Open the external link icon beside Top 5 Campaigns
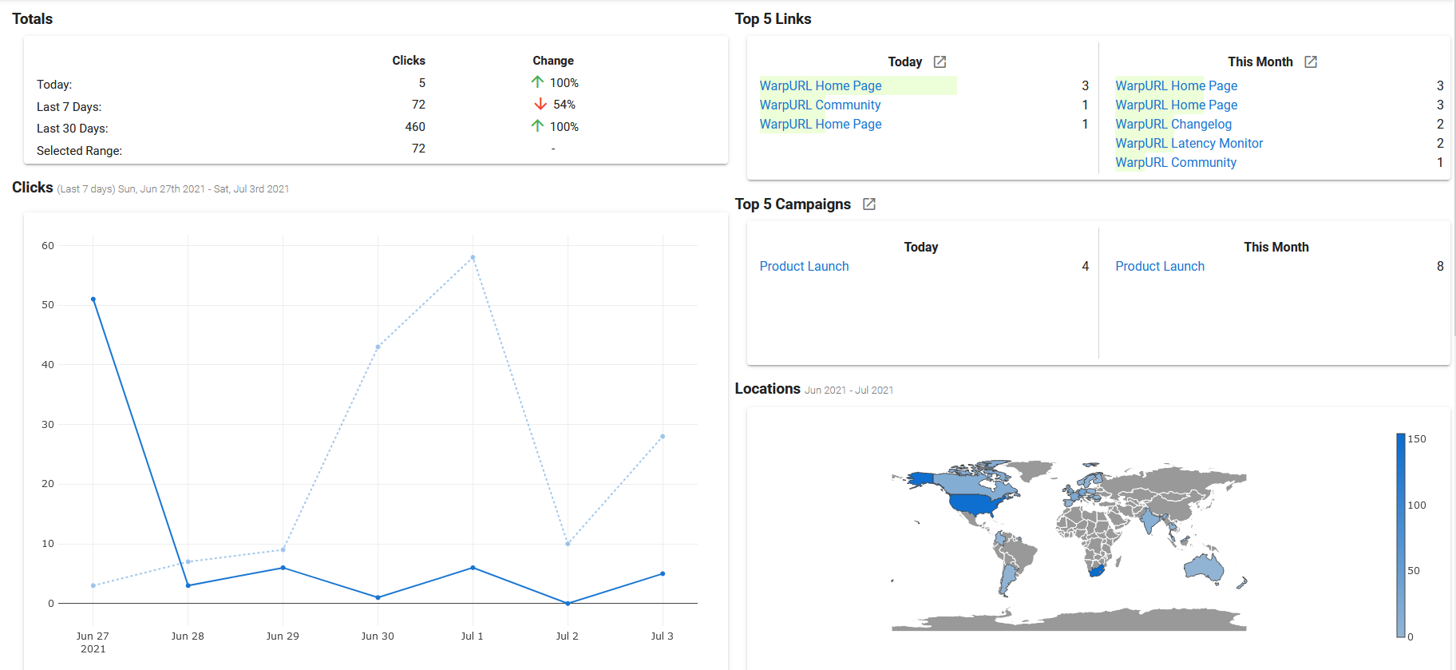Screen dimensions: 1456x670 869,204
